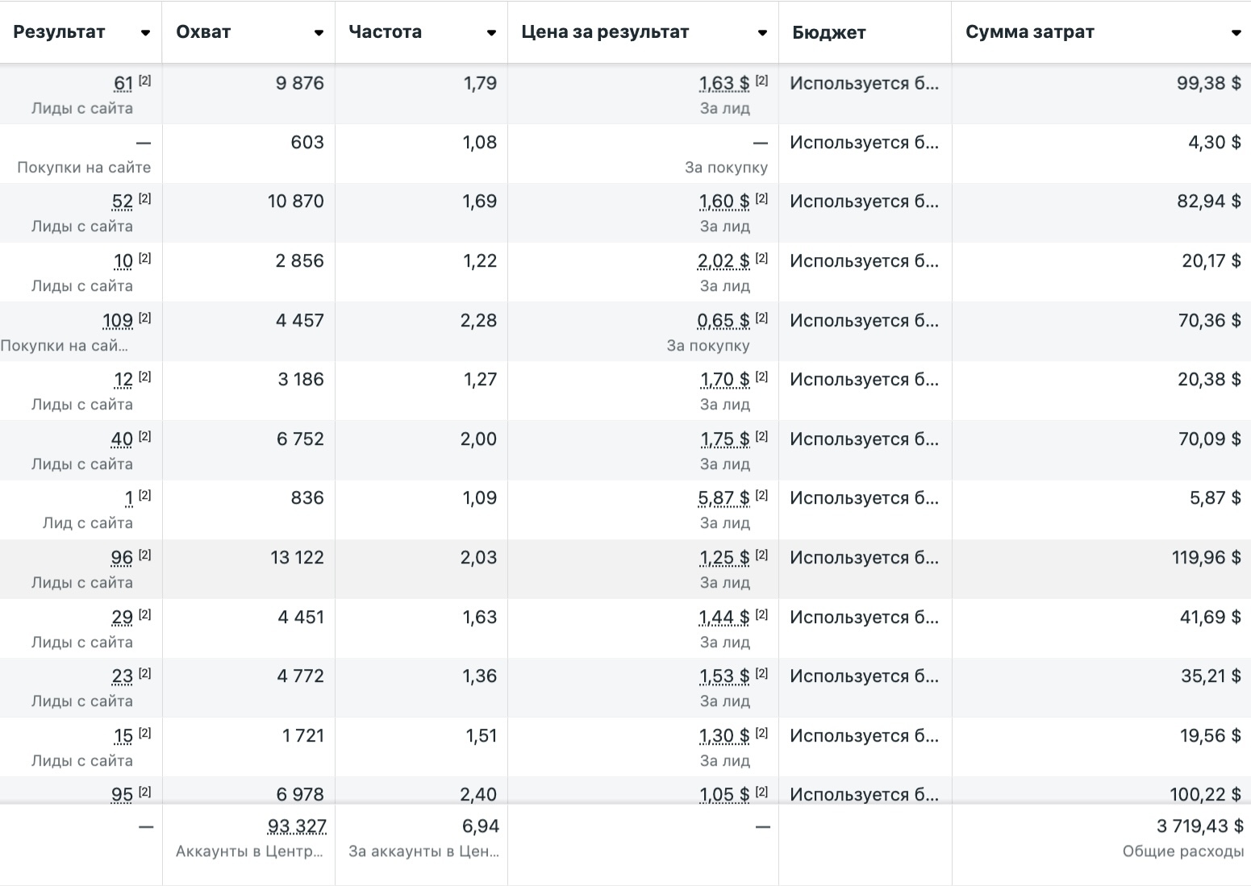Click the underlined total reach 93 327
The width and height of the screenshot is (1251, 886).
(297, 826)
